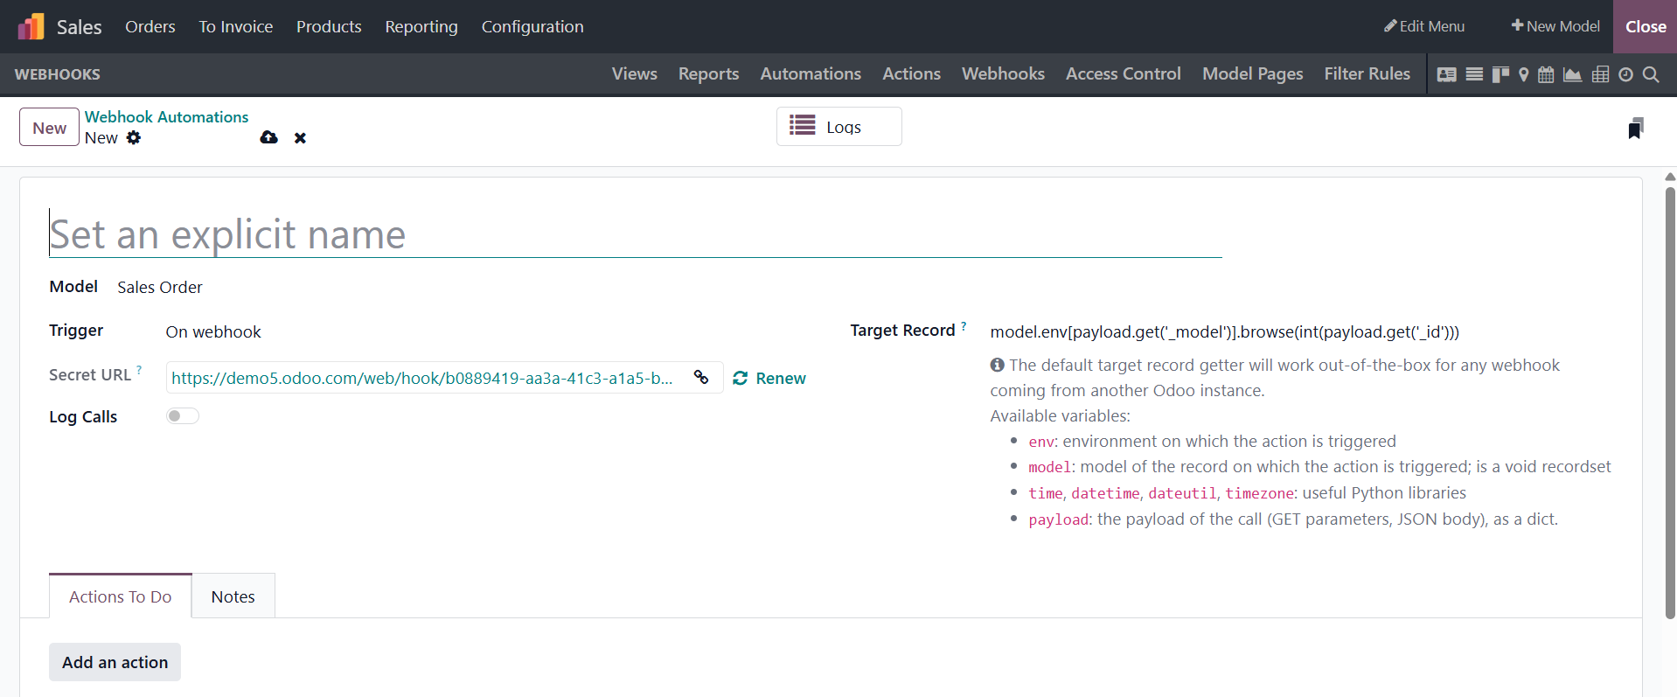
Task: Open the Configuration menu
Action: click(x=532, y=26)
